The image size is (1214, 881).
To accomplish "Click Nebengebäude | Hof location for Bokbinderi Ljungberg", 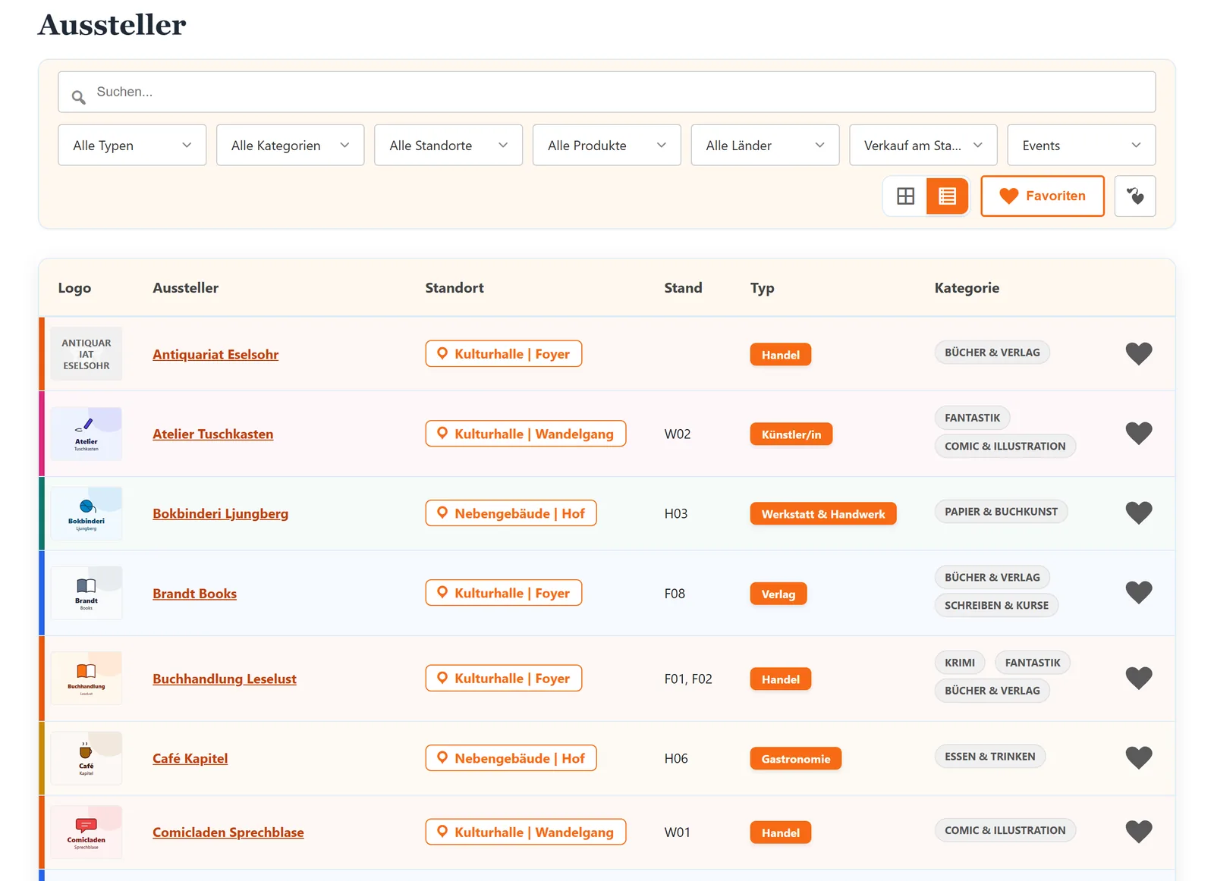I will (x=511, y=513).
